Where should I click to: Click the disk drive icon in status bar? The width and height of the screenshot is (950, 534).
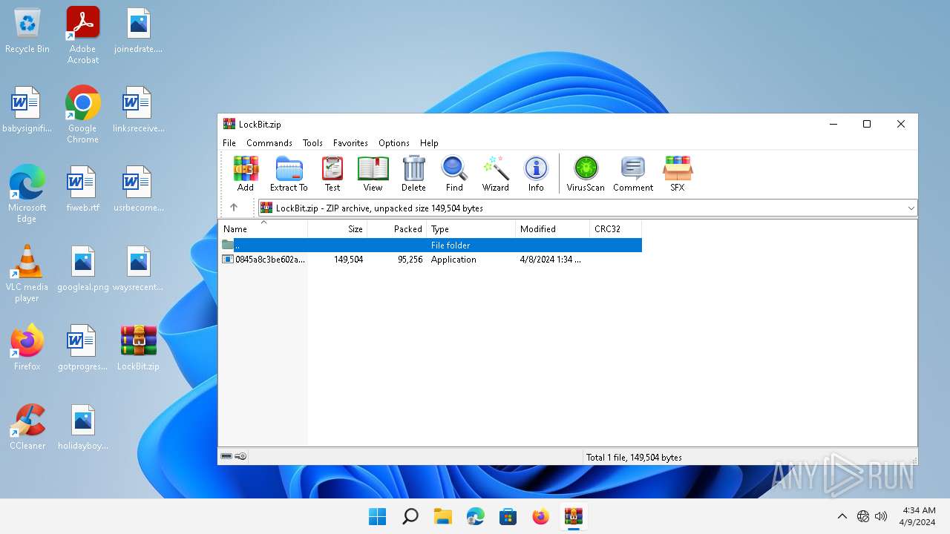tap(226, 457)
